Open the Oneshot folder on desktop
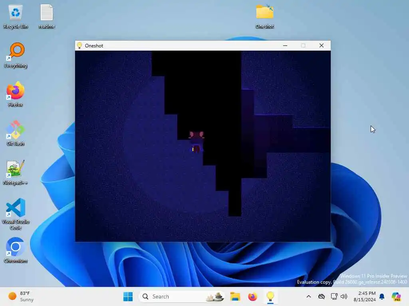Image resolution: width=409 pixels, height=306 pixels. [x=264, y=17]
